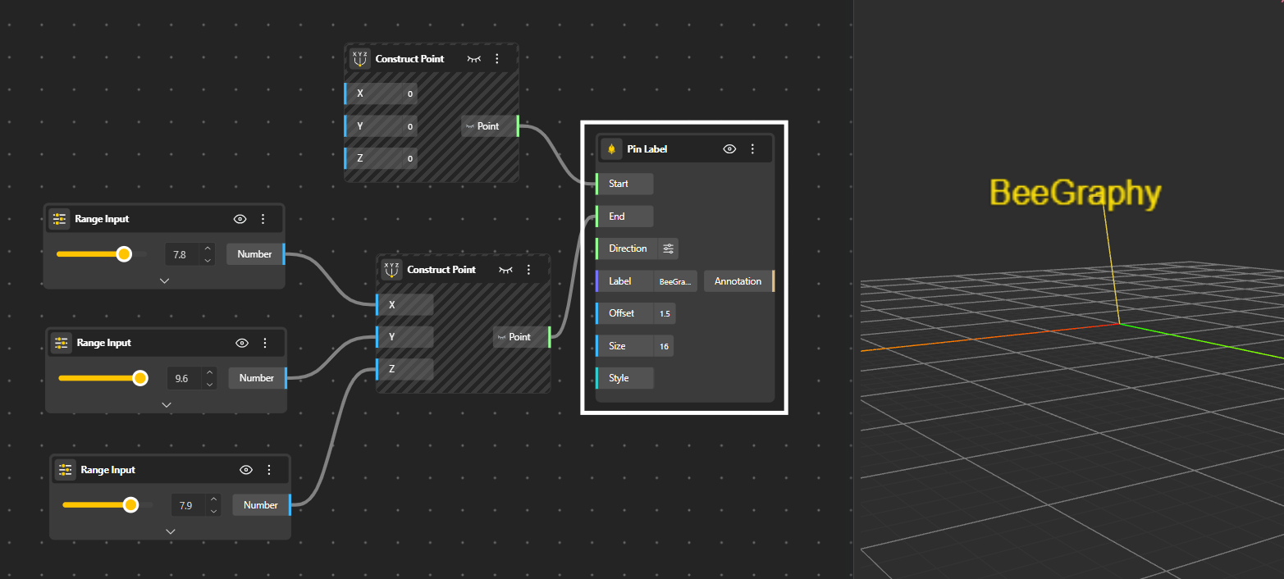The height and width of the screenshot is (579, 1284).
Task: Click the XYZ icon of the Construct Point with zero values
Action: pyautogui.click(x=359, y=59)
